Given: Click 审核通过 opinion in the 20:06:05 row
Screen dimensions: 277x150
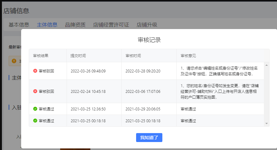Looking at the screenshot, I should (x=188, y=109).
